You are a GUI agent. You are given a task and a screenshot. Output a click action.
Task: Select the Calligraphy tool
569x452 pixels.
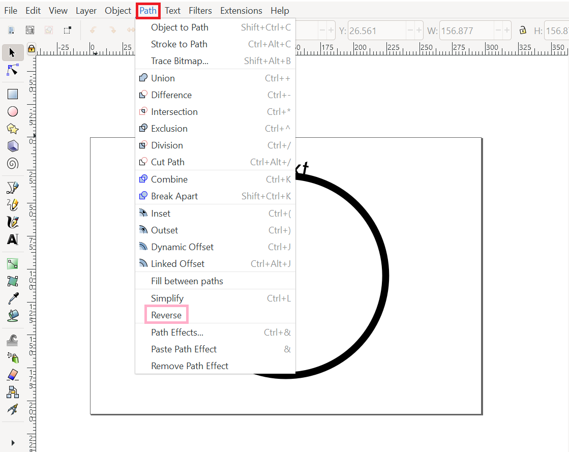[x=12, y=222]
